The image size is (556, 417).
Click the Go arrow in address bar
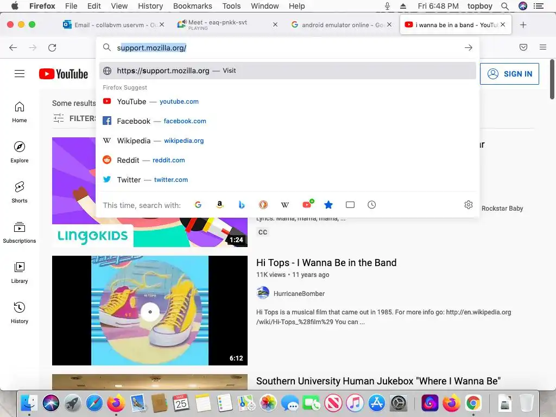(469, 48)
